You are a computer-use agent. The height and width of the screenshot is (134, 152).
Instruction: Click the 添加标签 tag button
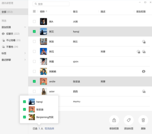pyautogui.click(x=129, y=120)
